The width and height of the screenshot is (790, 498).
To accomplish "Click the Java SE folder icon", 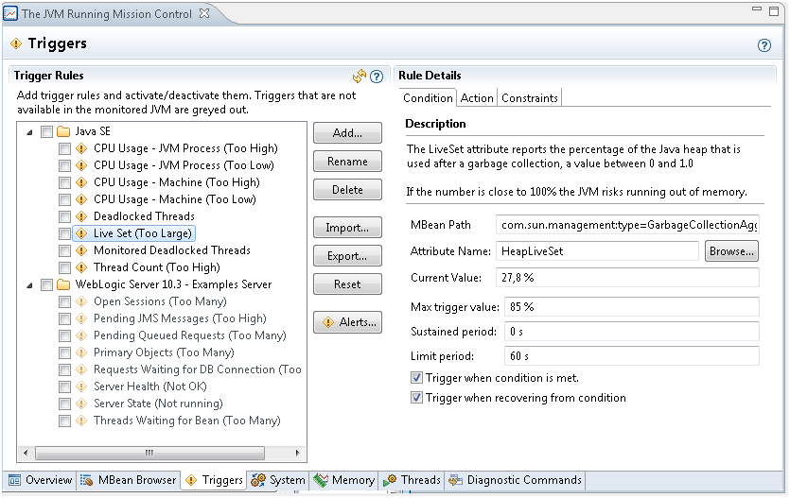I will (x=63, y=131).
